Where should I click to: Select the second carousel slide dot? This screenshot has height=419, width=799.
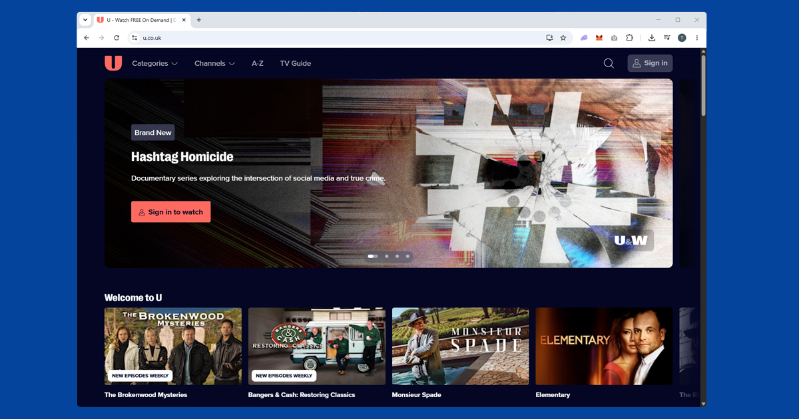[x=386, y=256]
